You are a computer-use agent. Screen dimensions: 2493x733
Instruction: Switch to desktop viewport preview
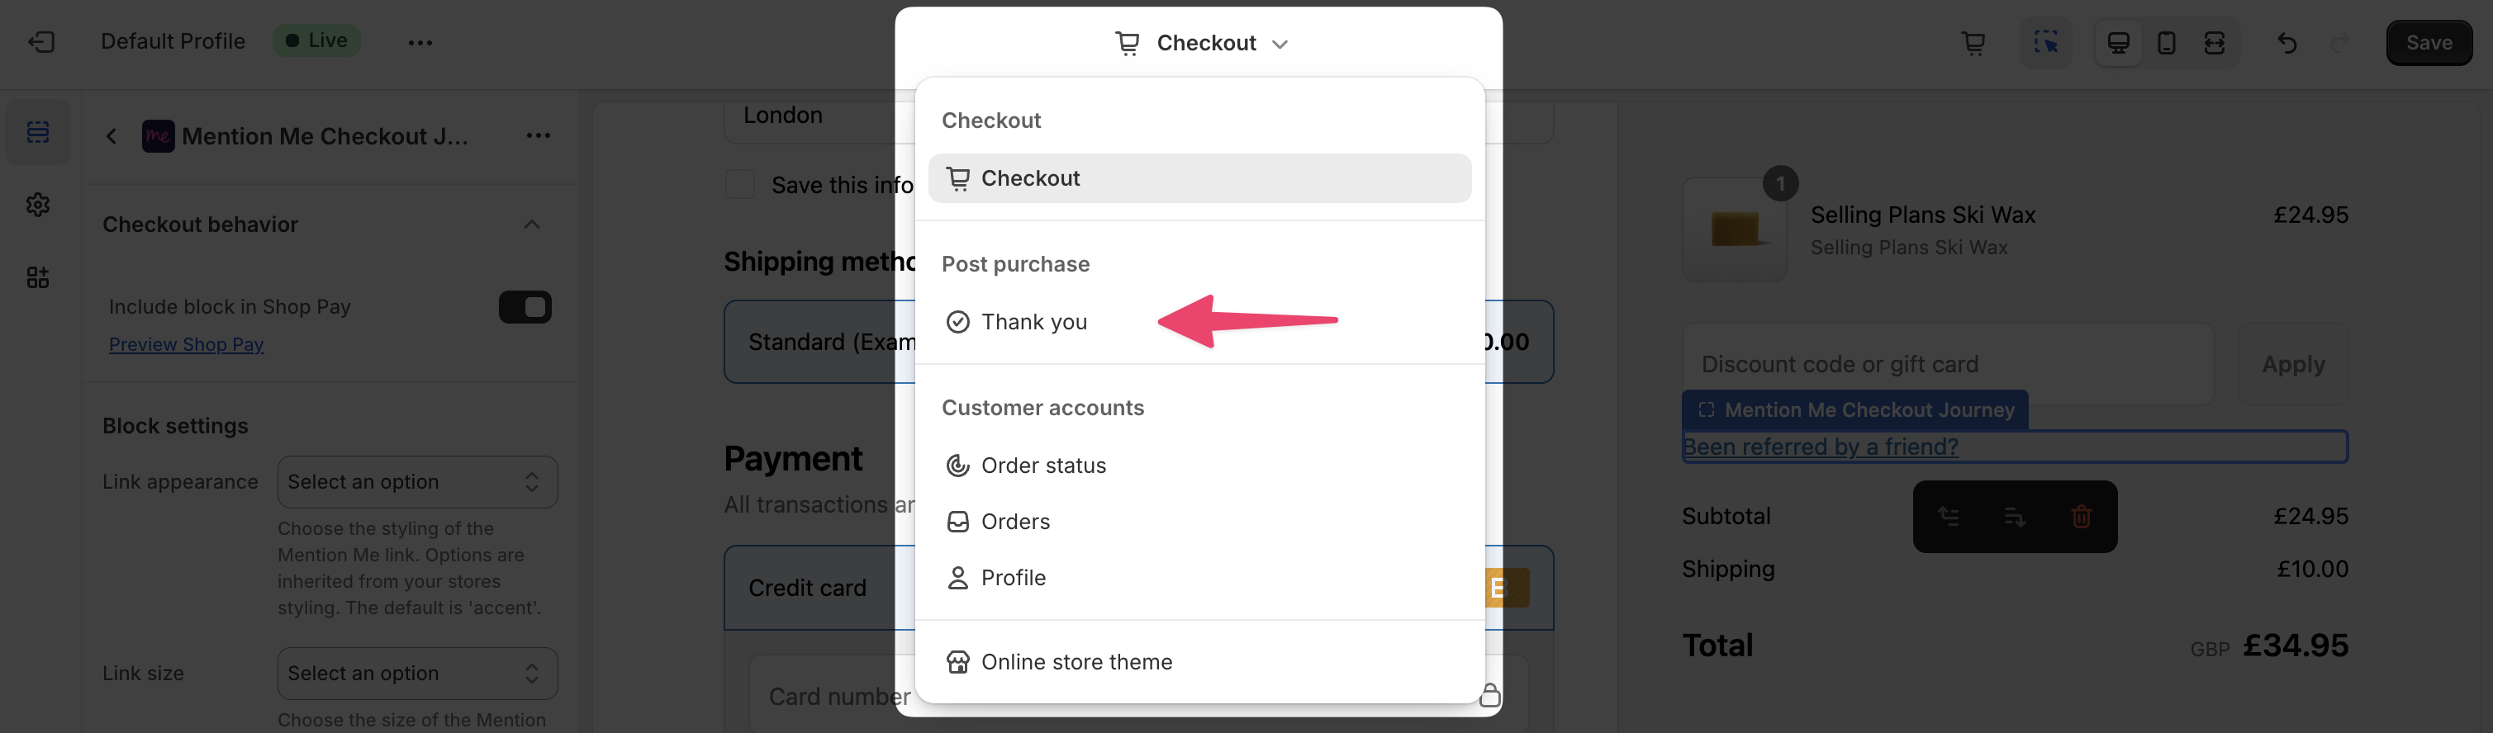click(x=2119, y=43)
